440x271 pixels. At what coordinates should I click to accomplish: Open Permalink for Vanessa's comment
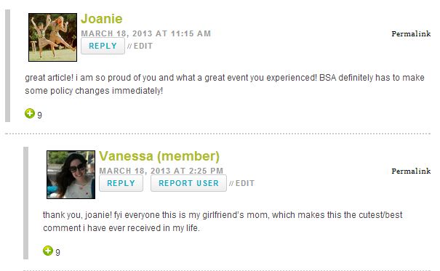(411, 171)
